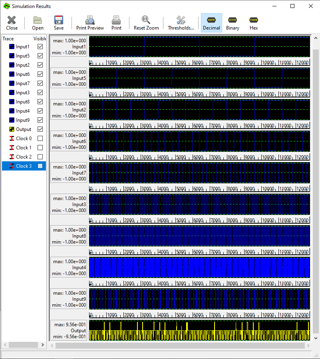Click the Print printer icon
The width and height of the screenshot is (320, 359).
click(116, 23)
